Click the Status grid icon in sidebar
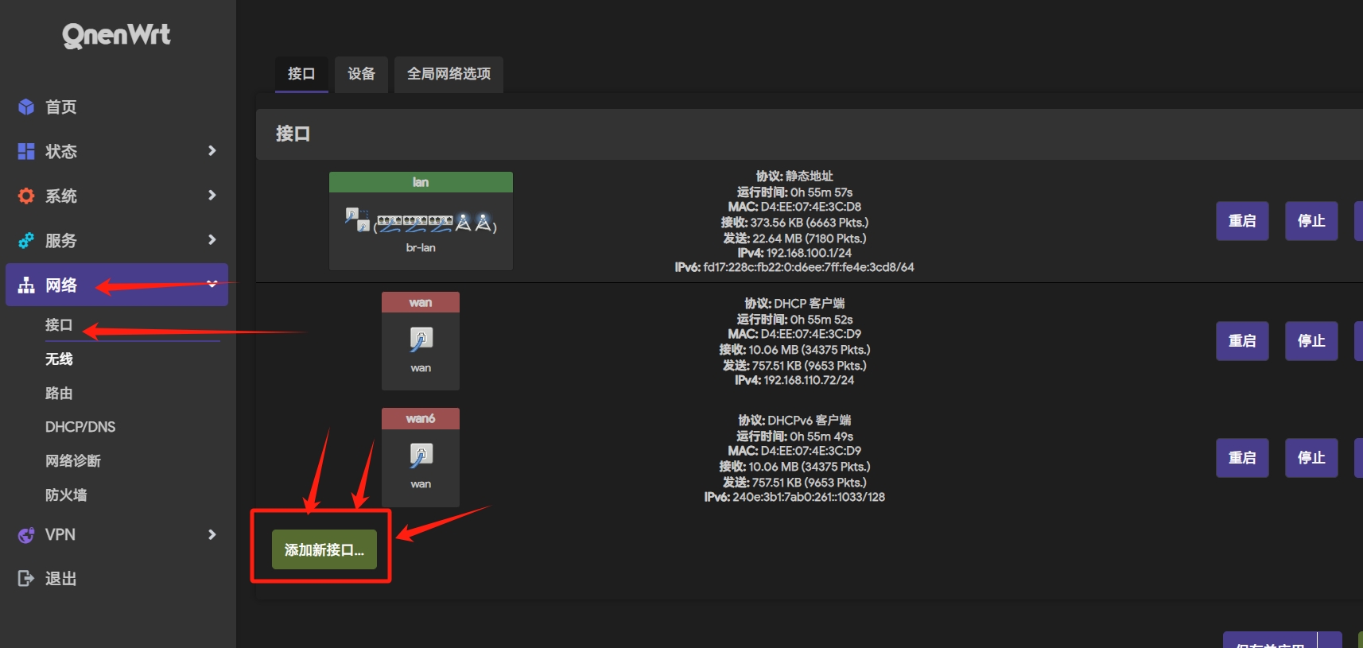Image resolution: width=1363 pixels, height=648 pixels. 26,151
